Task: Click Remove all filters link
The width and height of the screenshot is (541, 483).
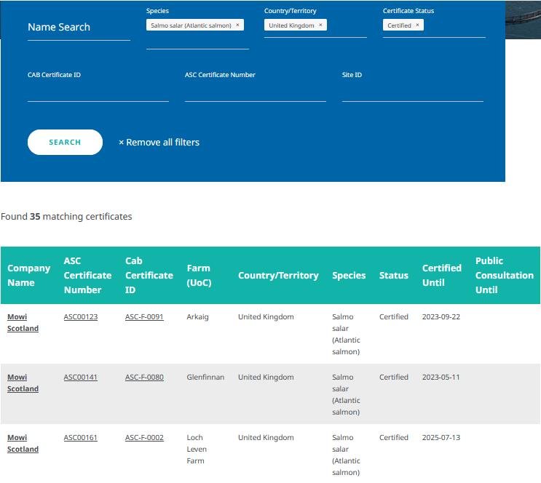Action: tap(159, 143)
